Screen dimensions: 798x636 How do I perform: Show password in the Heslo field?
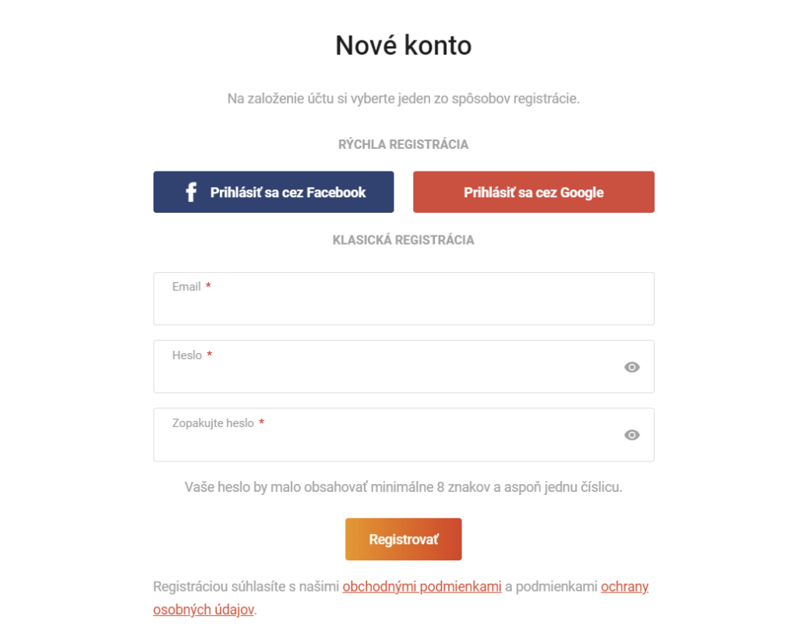[x=631, y=367]
